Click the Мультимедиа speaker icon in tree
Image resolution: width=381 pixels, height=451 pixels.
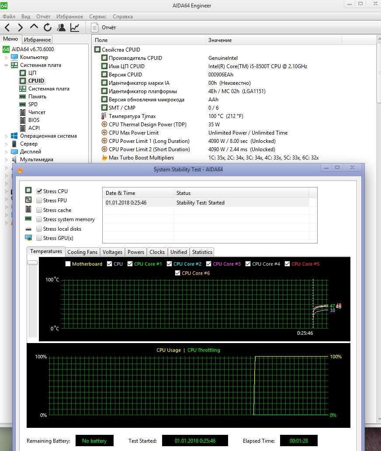click(14, 160)
